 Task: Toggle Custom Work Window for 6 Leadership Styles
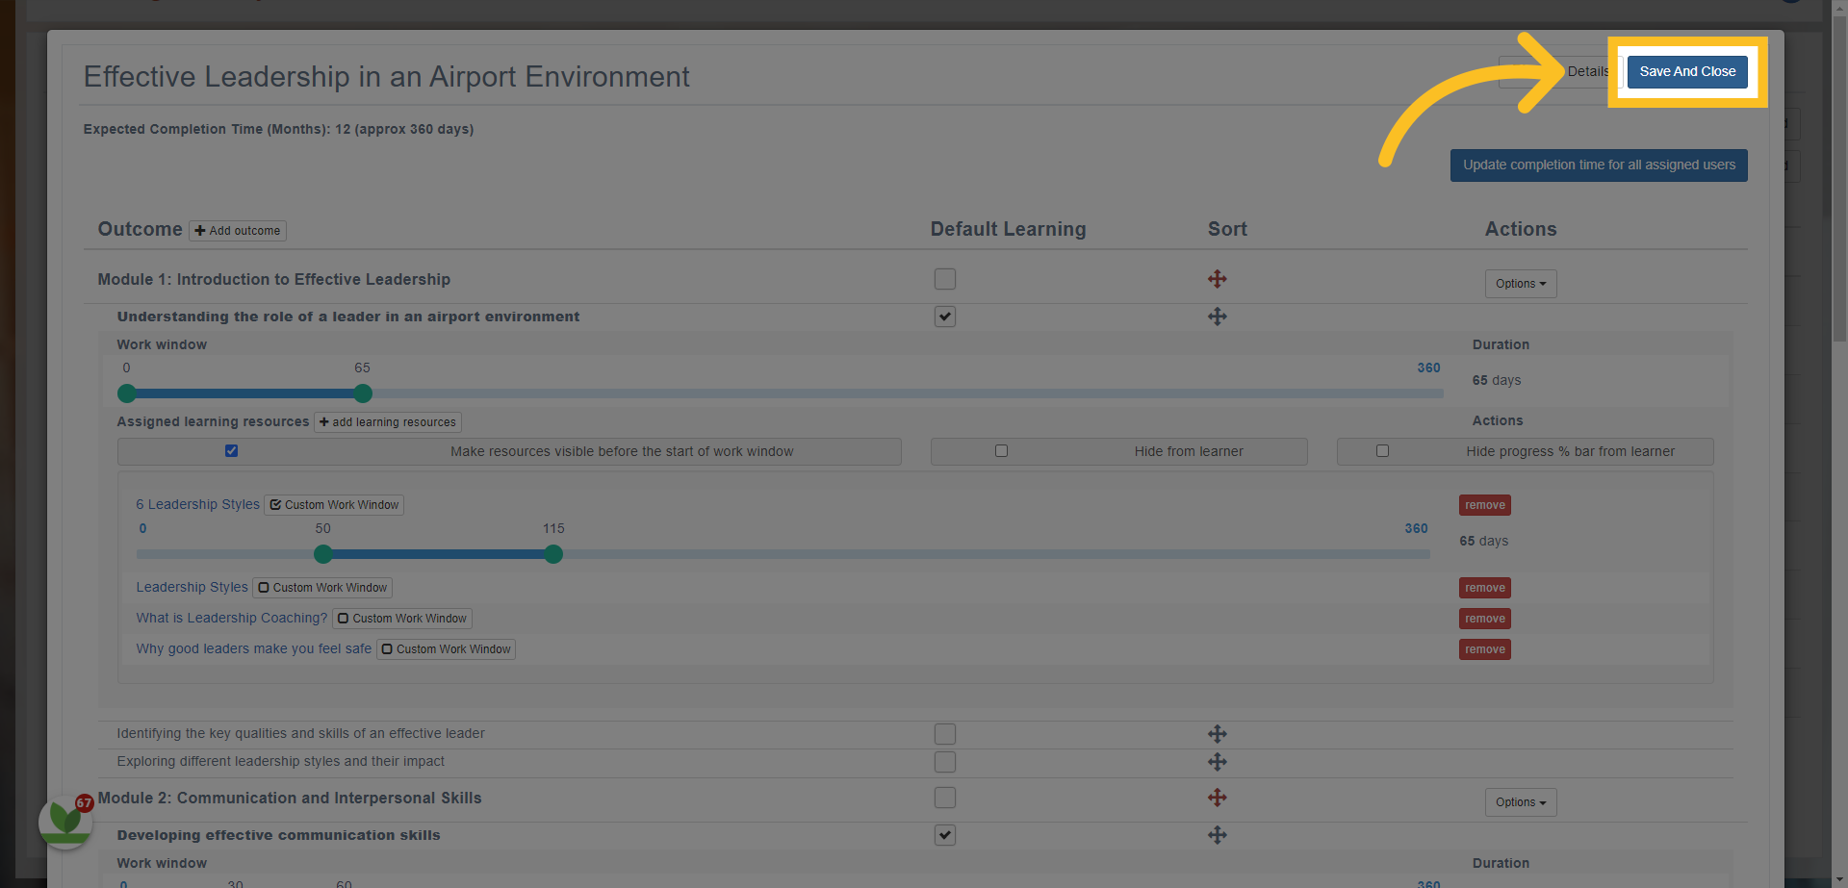pos(334,505)
